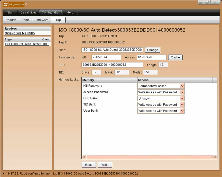Click the Alias input field
This screenshot has height=177, width=222.
point(112,50)
